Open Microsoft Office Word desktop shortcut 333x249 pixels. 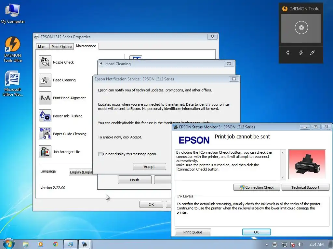[13, 83]
